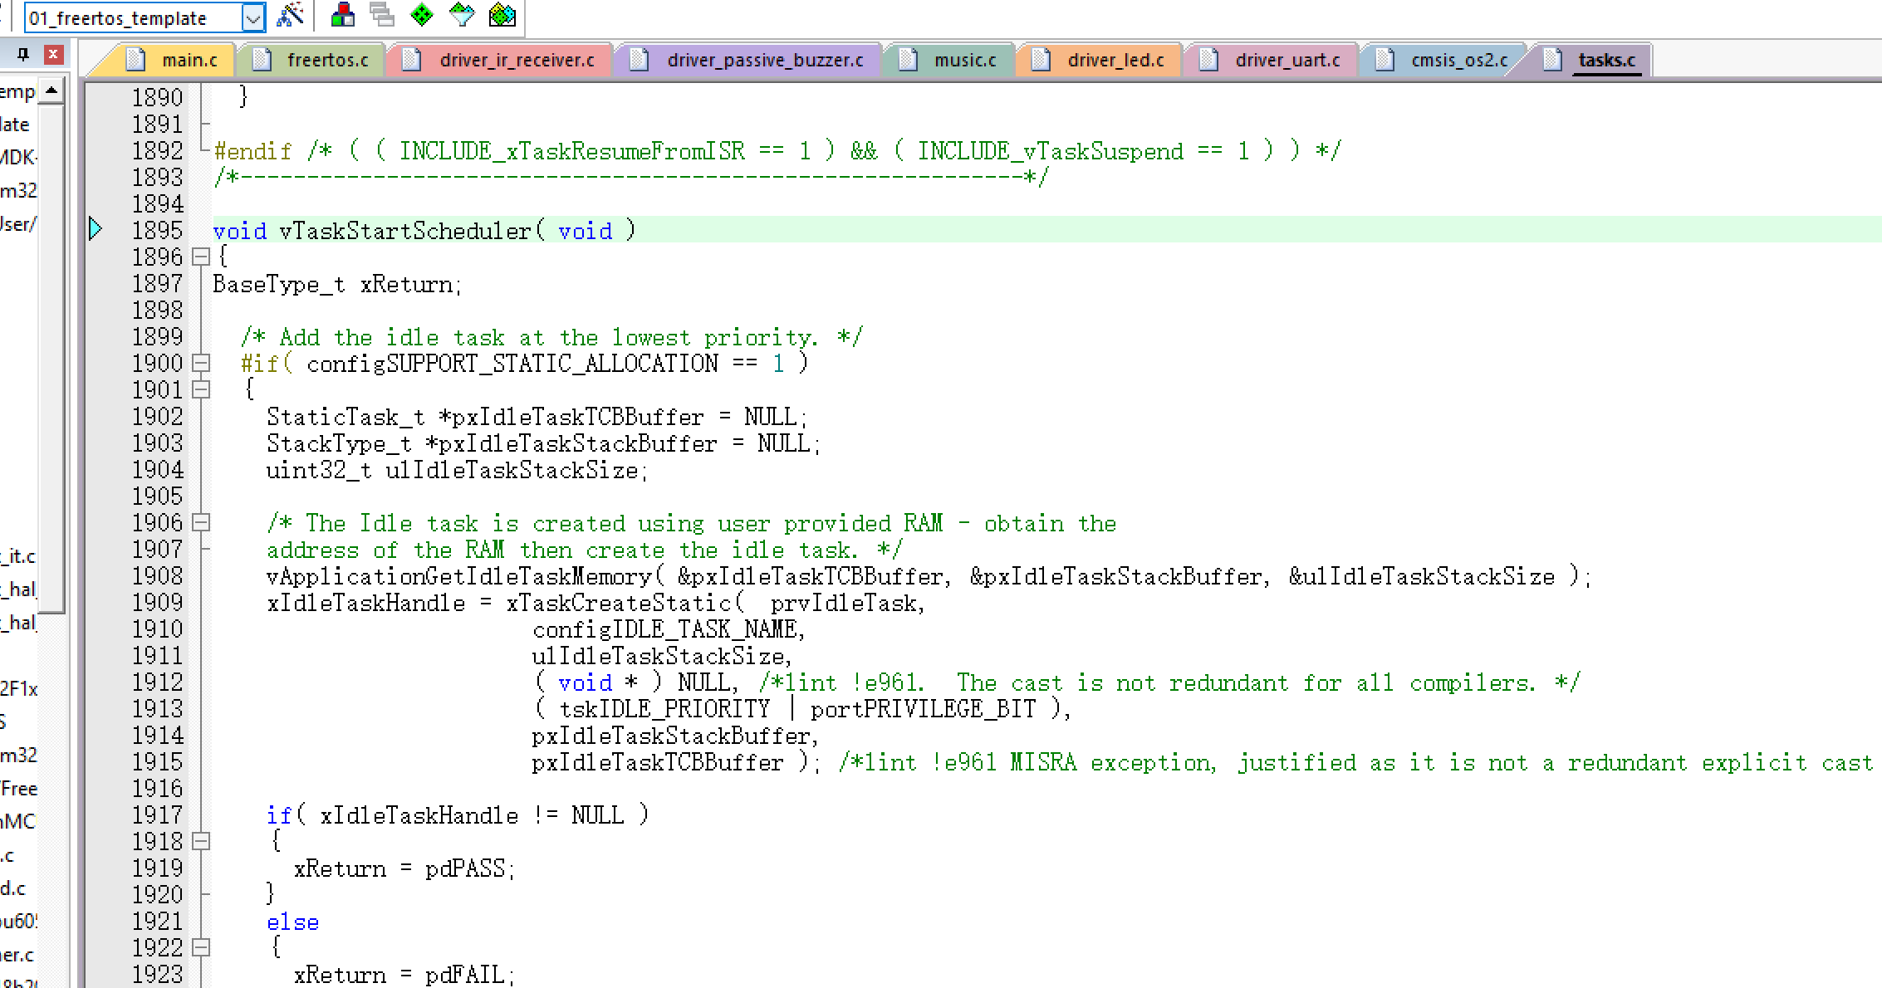Open Options for Target magic wand icon
Screen dimensions: 1882x988
click(x=290, y=15)
